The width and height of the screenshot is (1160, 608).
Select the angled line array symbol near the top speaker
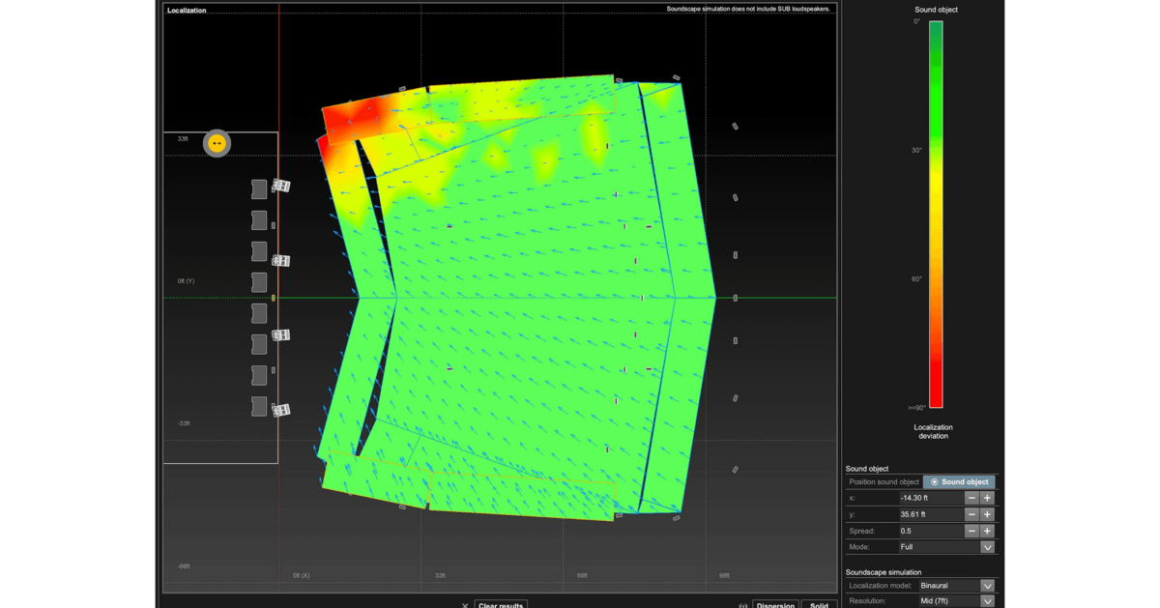[x=282, y=185]
